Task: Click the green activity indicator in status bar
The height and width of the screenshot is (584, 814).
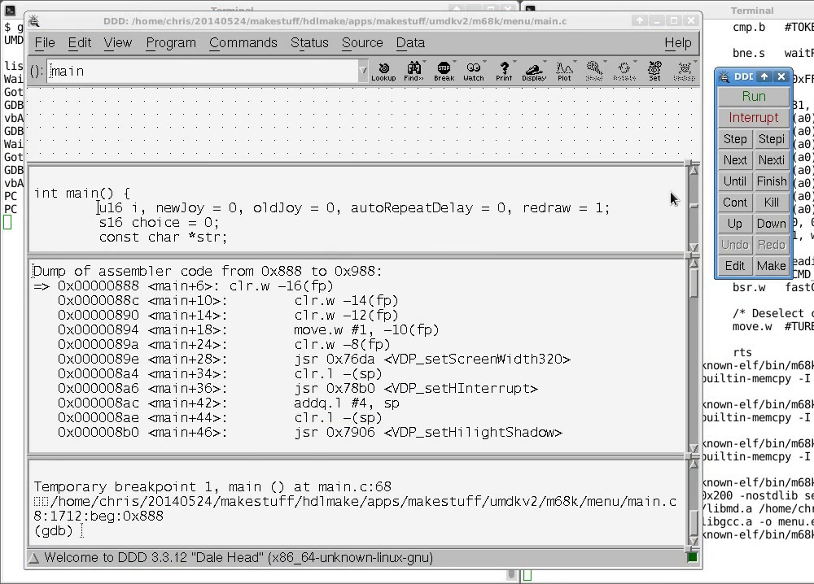Action: tap(691, 557)
